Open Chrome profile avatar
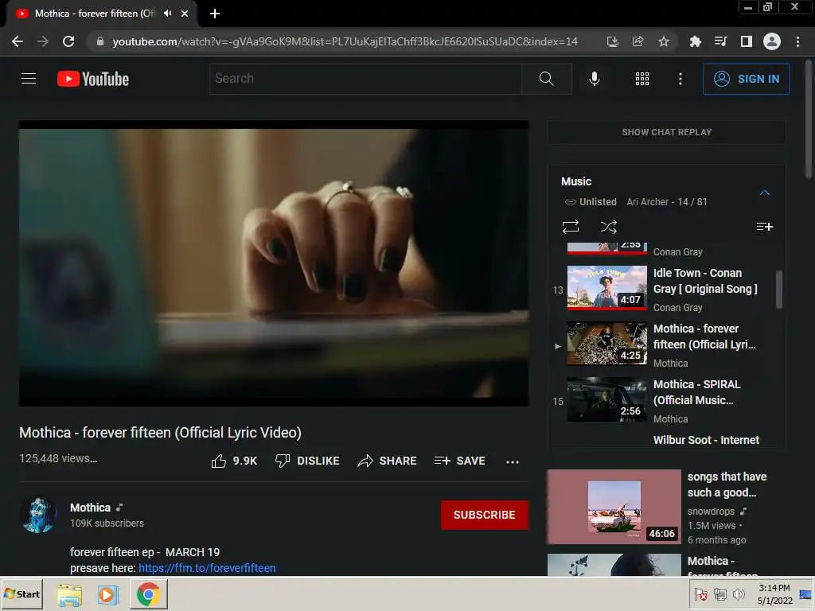Viewport: 815px width, 611px height. tap(772, 41)
